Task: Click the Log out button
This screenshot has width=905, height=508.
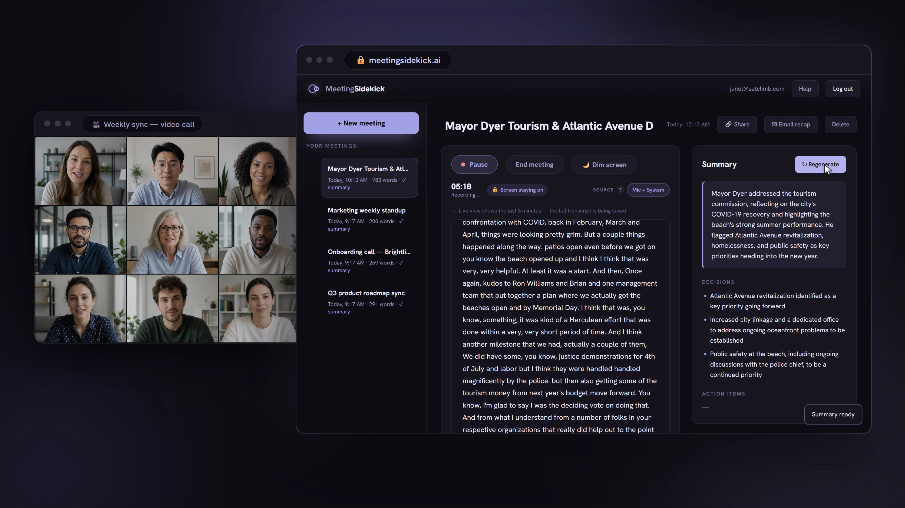Action: click(x=843, y=89)
